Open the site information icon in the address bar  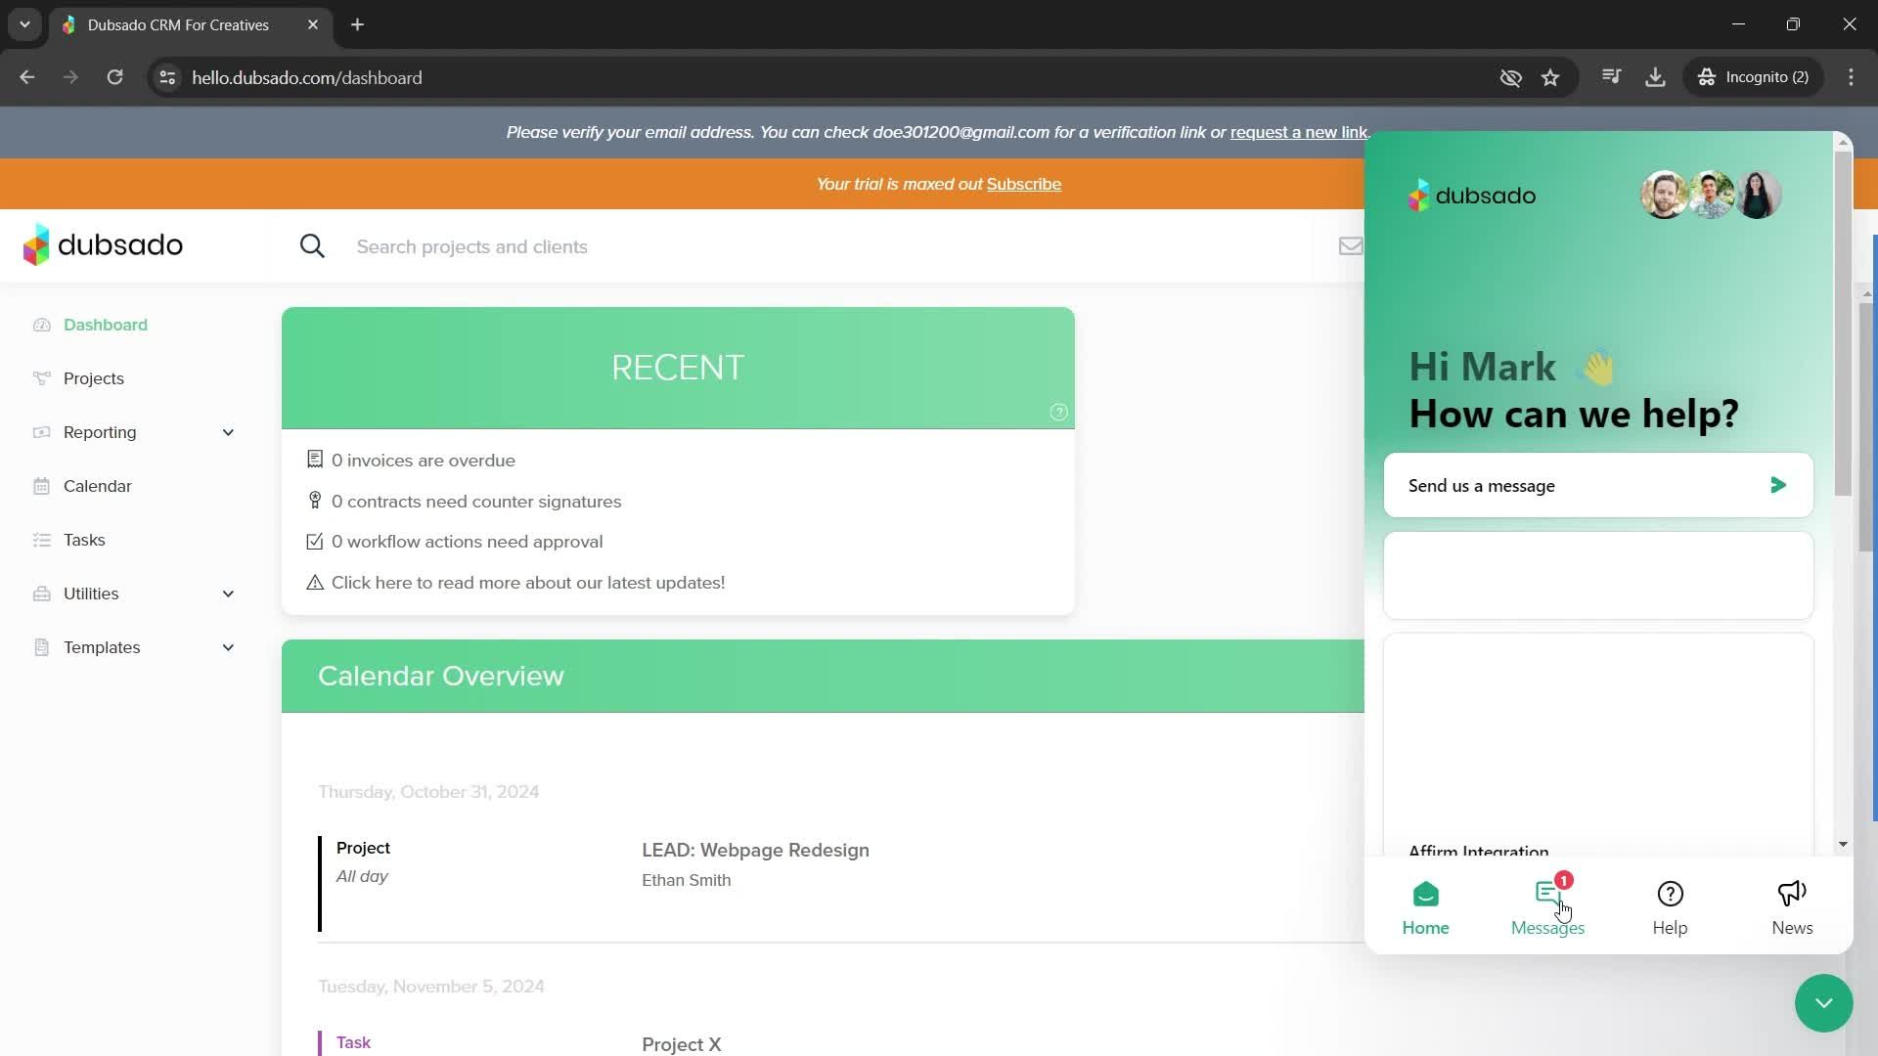coord(167,77)
